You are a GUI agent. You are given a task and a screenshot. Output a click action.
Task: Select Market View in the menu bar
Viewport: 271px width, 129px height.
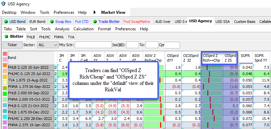pyautogui.click(x=113, y=12)
